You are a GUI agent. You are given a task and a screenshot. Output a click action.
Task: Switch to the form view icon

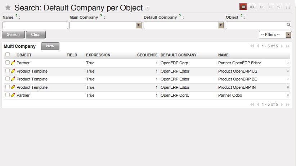(252, 6)
